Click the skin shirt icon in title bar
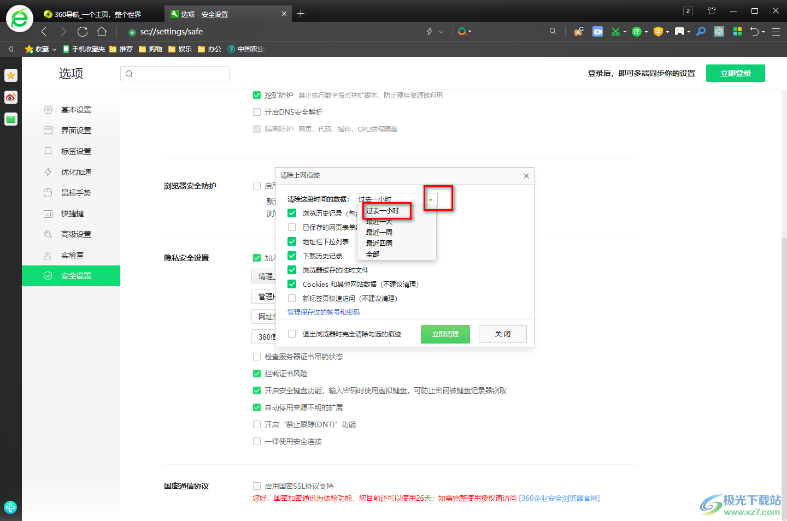 click(712, 11)
